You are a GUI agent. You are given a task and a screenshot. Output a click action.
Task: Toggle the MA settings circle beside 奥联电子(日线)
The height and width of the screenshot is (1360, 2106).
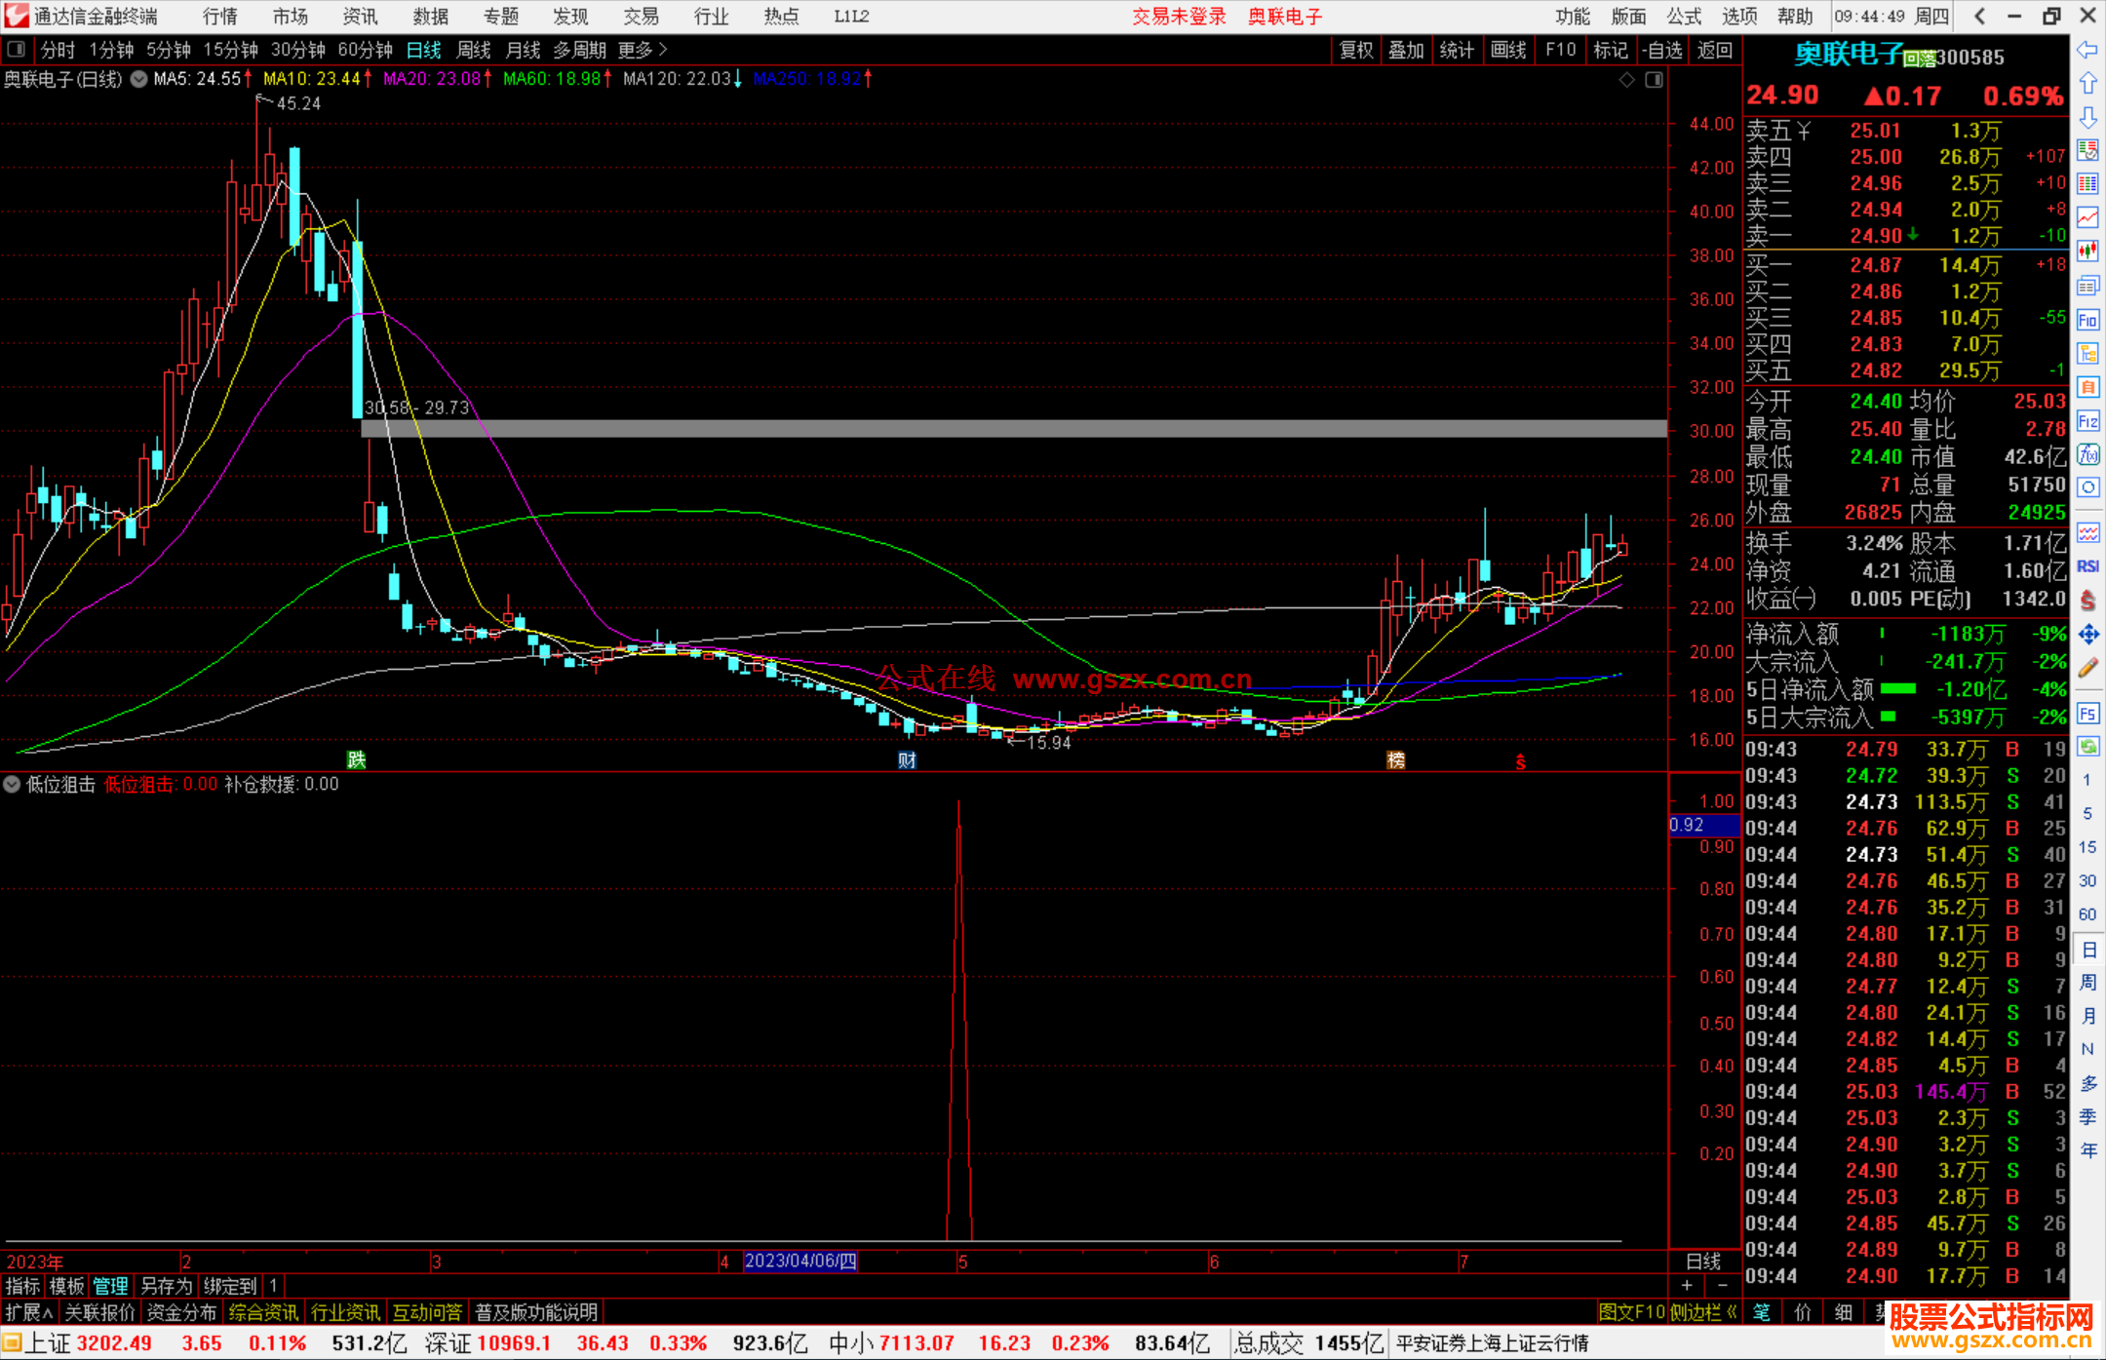[139, 79]
